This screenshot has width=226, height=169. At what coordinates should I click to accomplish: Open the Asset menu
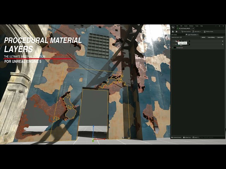[x=186, y=26]
